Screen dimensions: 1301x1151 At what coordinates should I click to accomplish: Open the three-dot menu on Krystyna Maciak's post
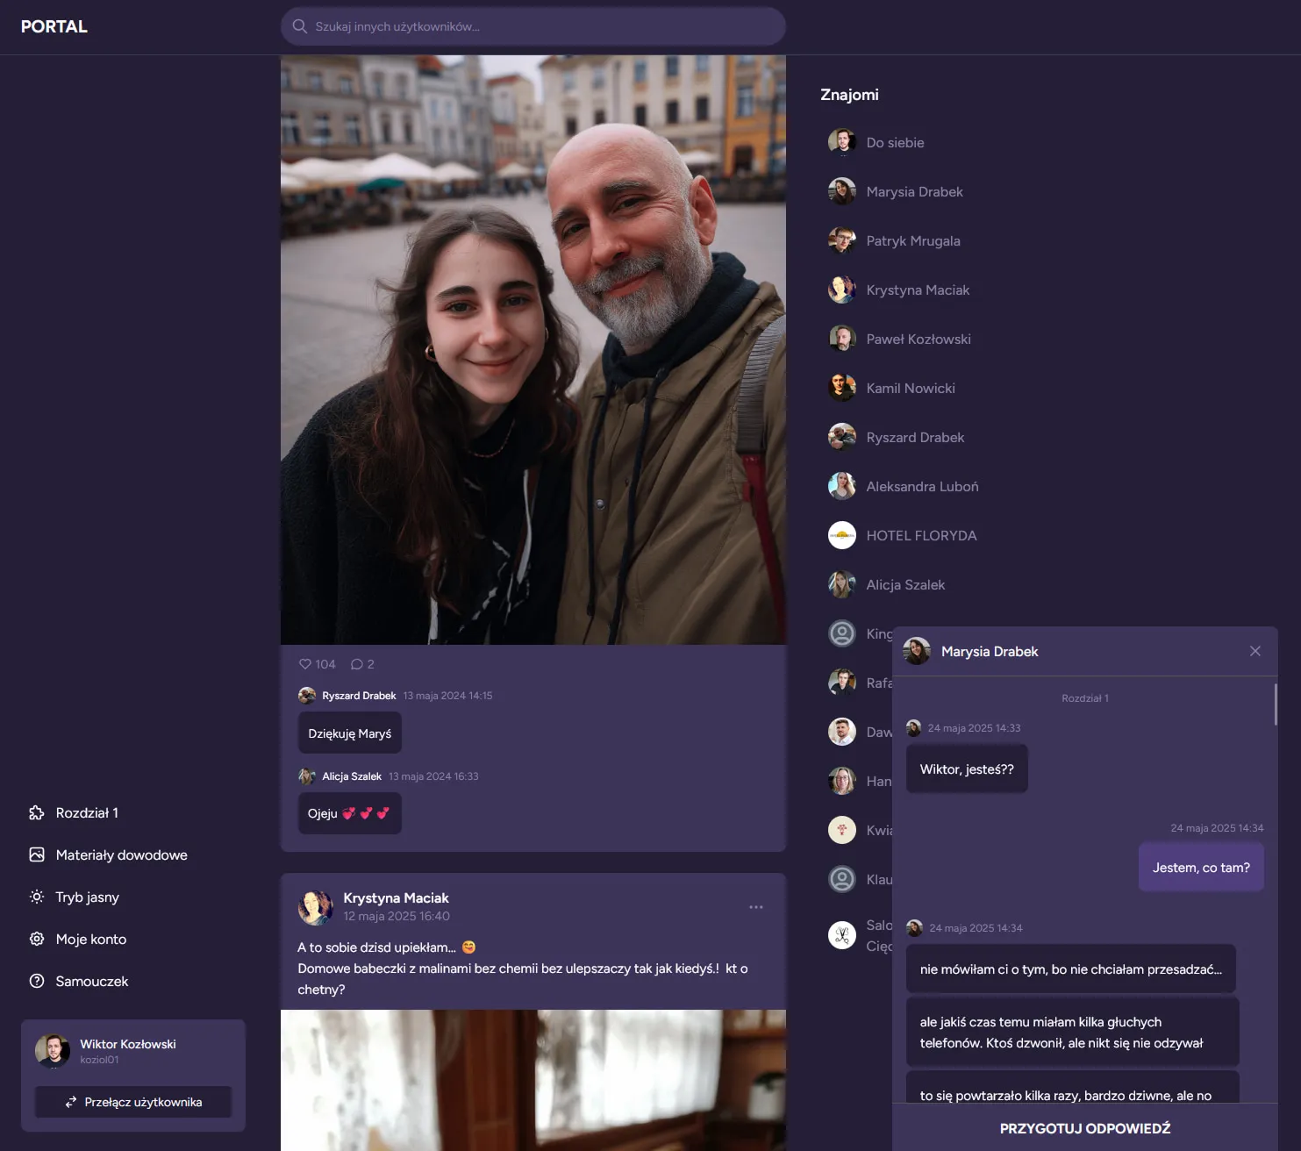(755, 907)
